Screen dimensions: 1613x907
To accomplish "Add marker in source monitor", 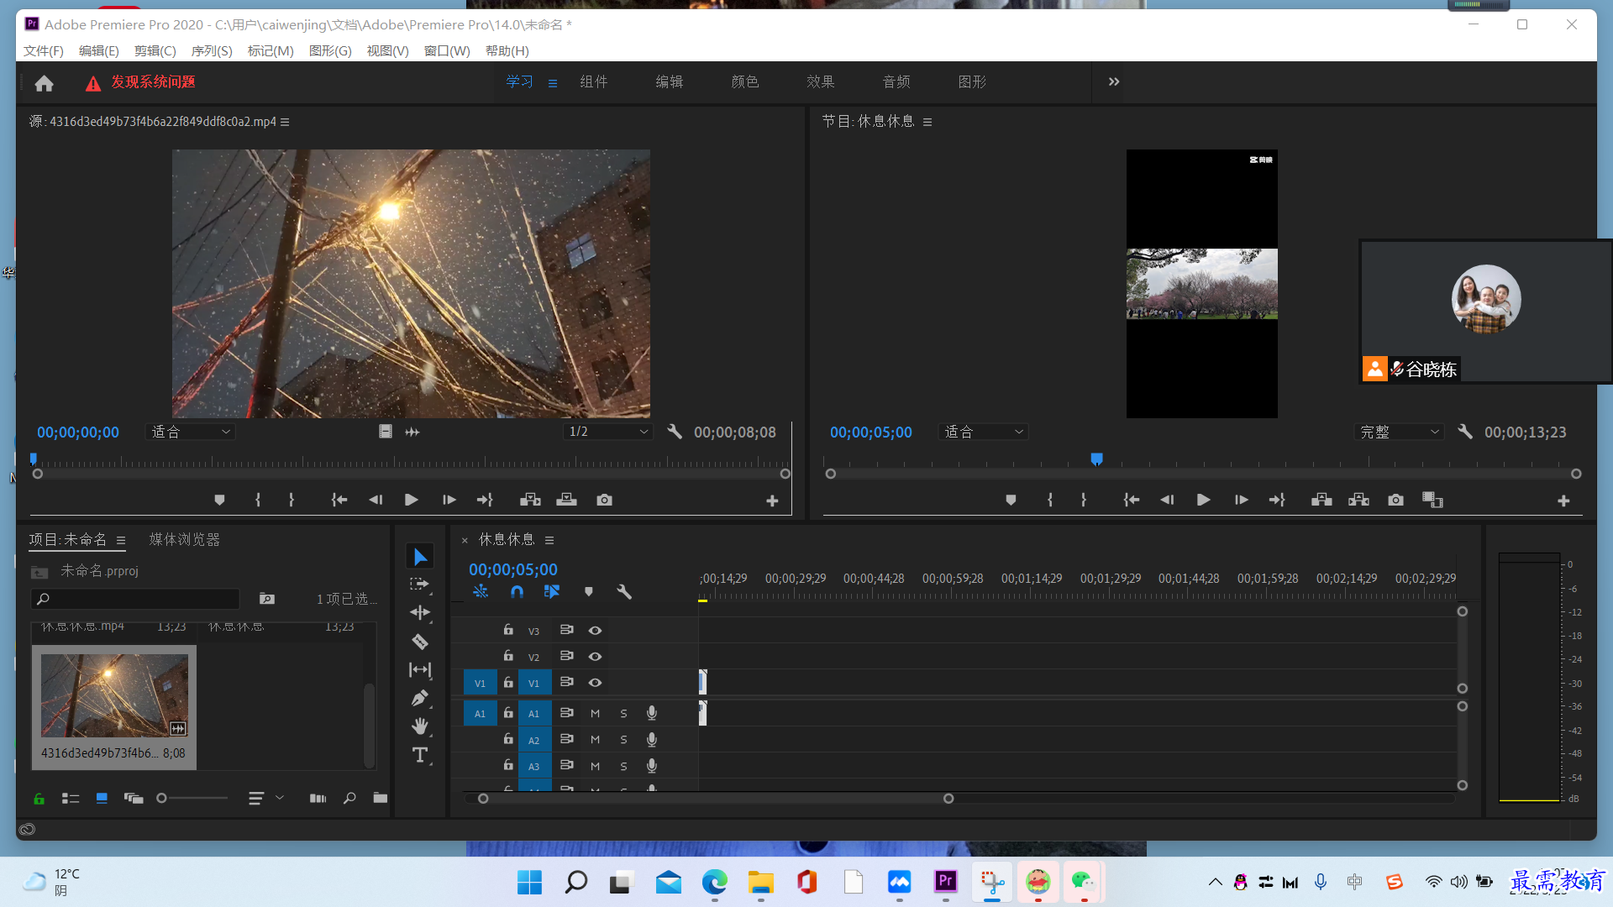I will [x=219, y=500].
